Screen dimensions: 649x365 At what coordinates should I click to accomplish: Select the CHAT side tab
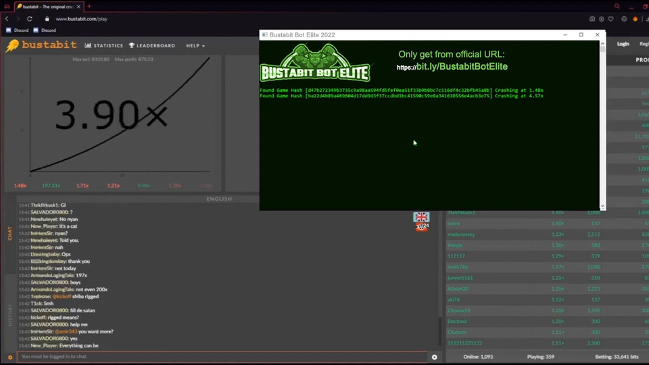point(10,233)
